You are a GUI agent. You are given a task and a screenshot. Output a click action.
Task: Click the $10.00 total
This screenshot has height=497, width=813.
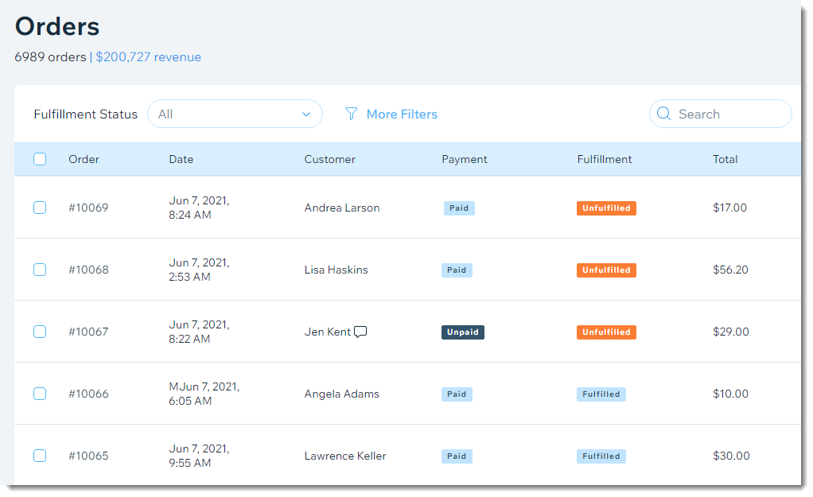point(730,394)
